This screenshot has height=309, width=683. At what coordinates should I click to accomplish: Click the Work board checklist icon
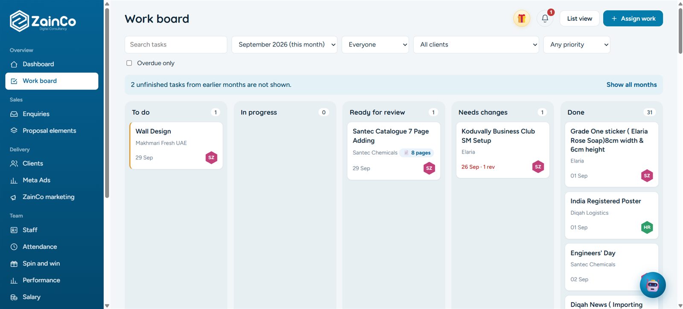click(14, 81)
